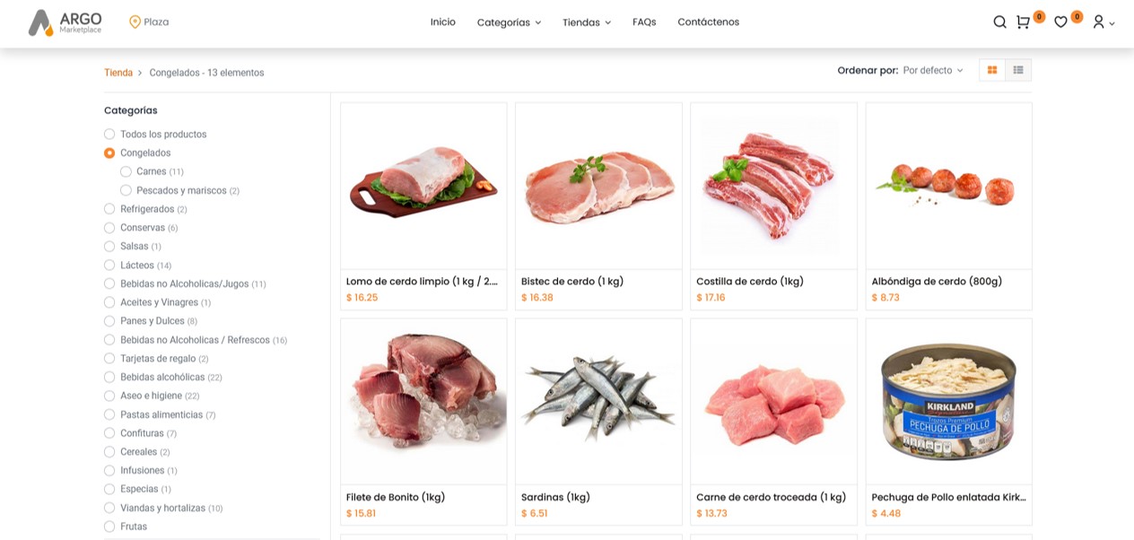Click the ARGO Marketplace logo
1134x540 pixels.
tap(63, 21)
